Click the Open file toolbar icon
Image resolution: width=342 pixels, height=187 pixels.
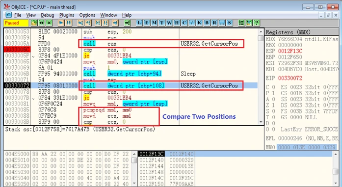[34, 23]
